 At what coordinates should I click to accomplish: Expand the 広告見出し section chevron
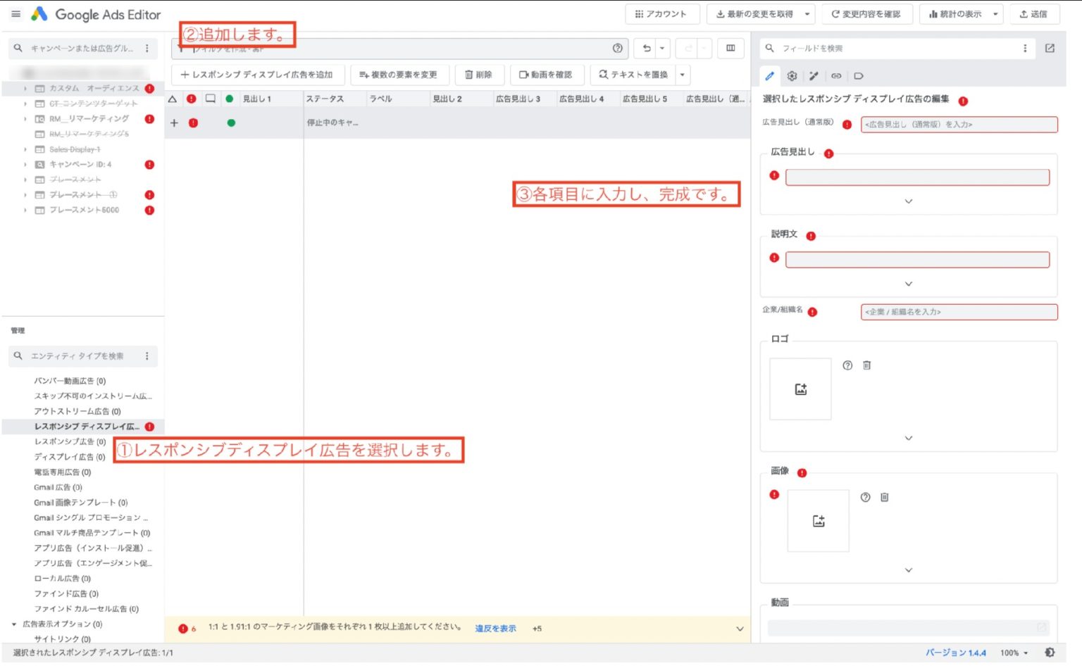click(909, 201)
